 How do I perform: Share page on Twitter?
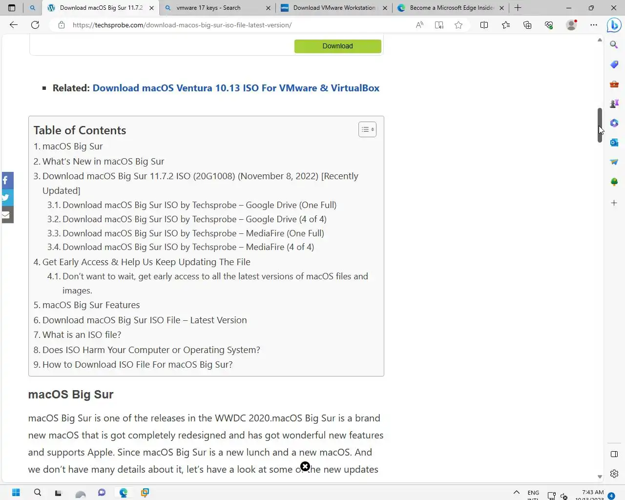(x=6, y=198)
